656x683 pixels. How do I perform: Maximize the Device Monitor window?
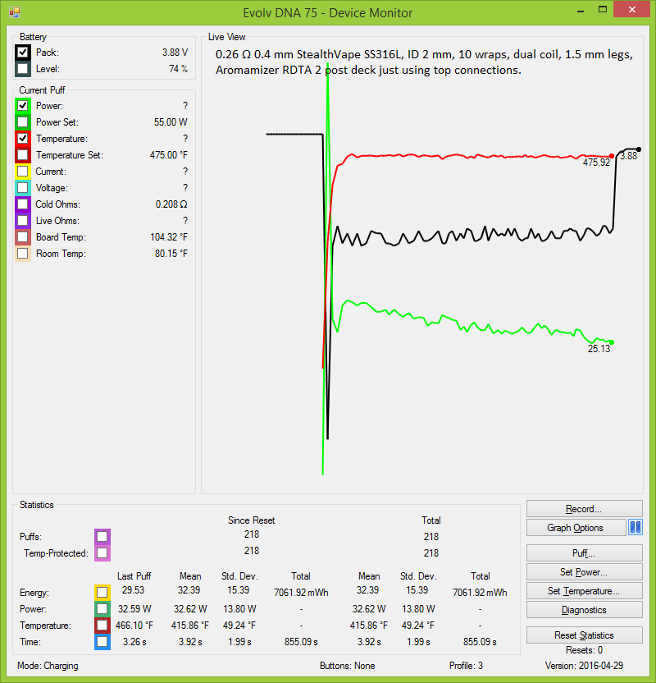pyautogui.click(x=603, y=10)
